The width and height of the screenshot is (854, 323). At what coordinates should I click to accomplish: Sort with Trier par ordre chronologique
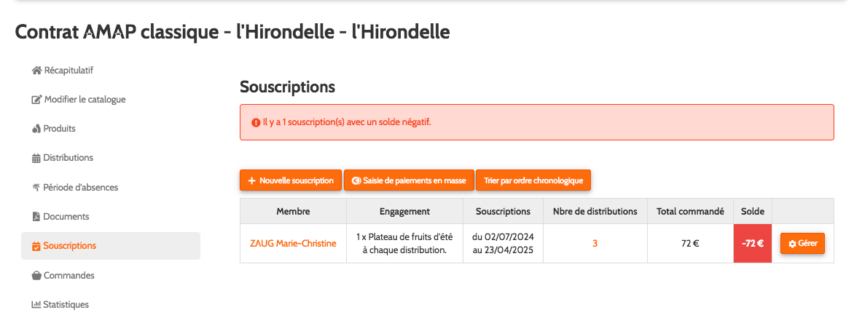click(x=533, y=180)
